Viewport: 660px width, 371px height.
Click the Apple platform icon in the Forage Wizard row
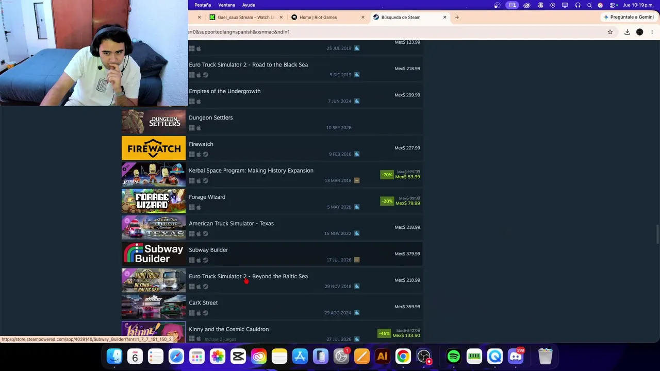(199, 207)
